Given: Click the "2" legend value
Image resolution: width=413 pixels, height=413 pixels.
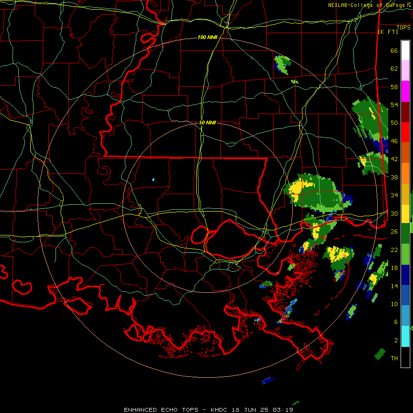Looking at the screenshot, I should click(x=396, y=340).
